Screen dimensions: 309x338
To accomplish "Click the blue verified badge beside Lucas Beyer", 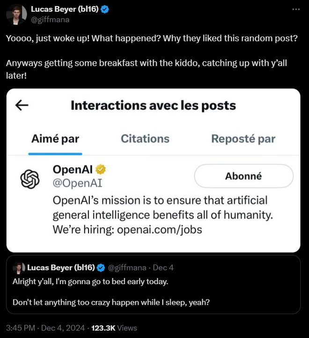I will point(105,9).
